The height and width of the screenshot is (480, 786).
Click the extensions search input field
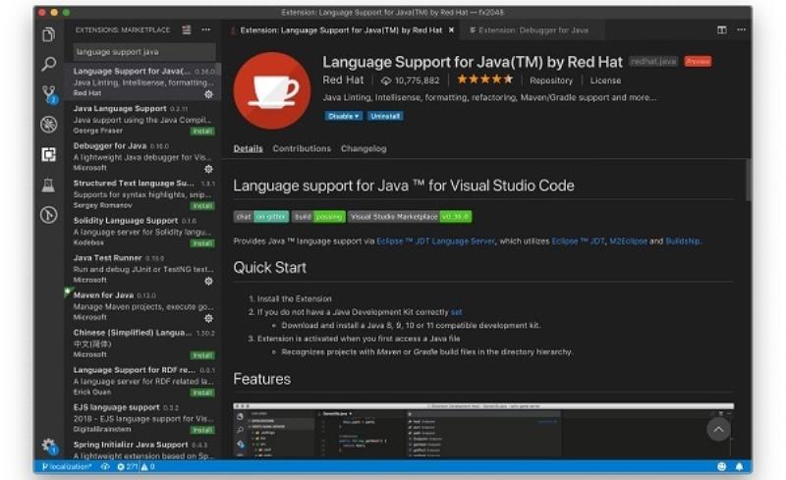(144, 52)
